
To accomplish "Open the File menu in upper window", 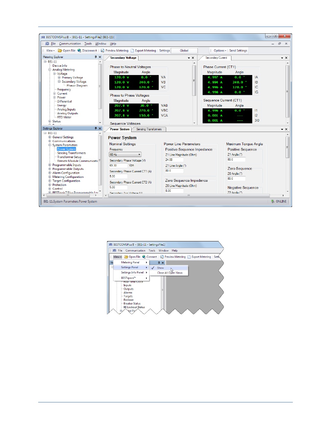I will pyautogui.click(x=53, y=44).
